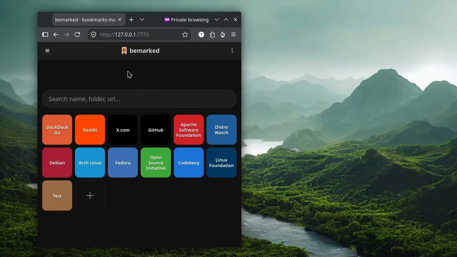Close the bemarked browser tab
Image resolution: width=457 pixels, height=257 pixels.
120,20
